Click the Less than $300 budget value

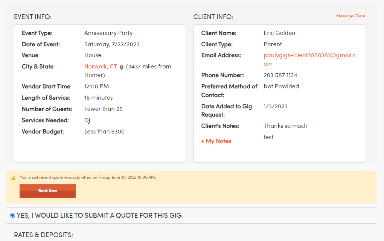[104, 132]
